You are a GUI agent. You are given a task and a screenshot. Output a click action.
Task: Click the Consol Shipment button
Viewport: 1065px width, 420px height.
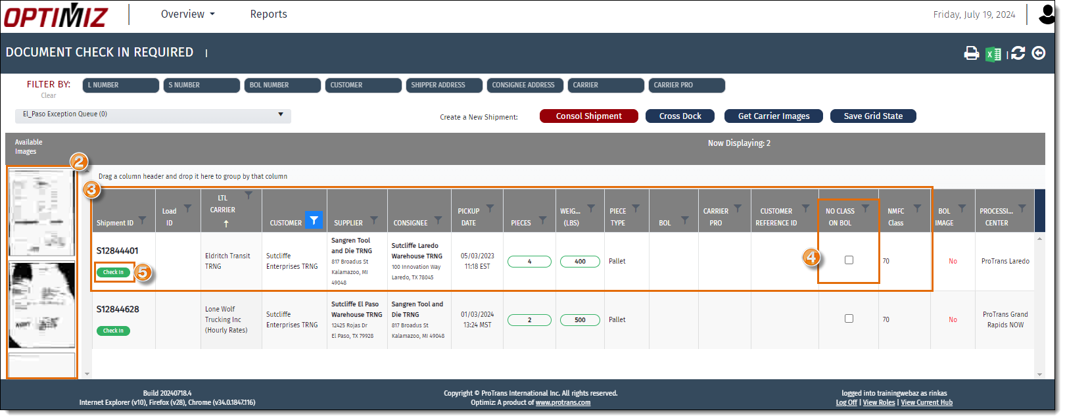589,116
